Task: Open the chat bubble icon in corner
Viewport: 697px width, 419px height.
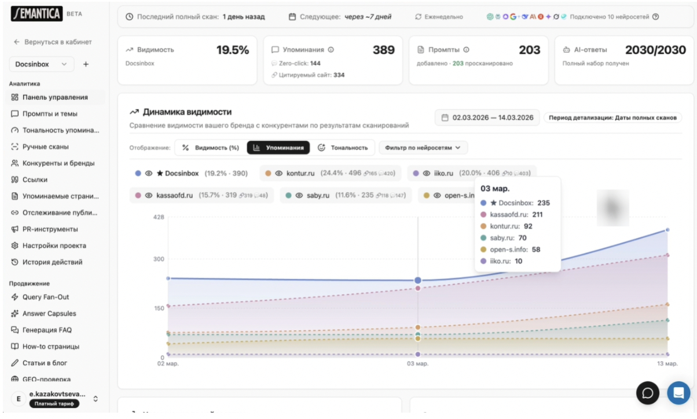Action: (648, 393)
